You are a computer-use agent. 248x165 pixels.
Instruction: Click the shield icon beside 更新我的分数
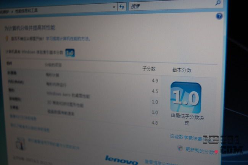pyautogui.click(x=180, y=148)
